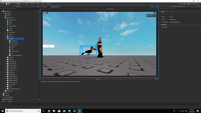The height and width of the screenshot is (113, 201).
Task: Open Chrome from the Windows taskbar
Action: point(49,111)
